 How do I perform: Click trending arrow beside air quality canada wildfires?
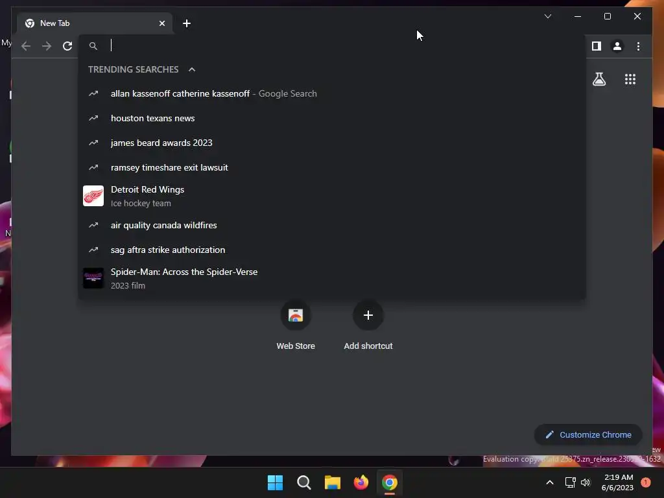(x=93, y=225)
